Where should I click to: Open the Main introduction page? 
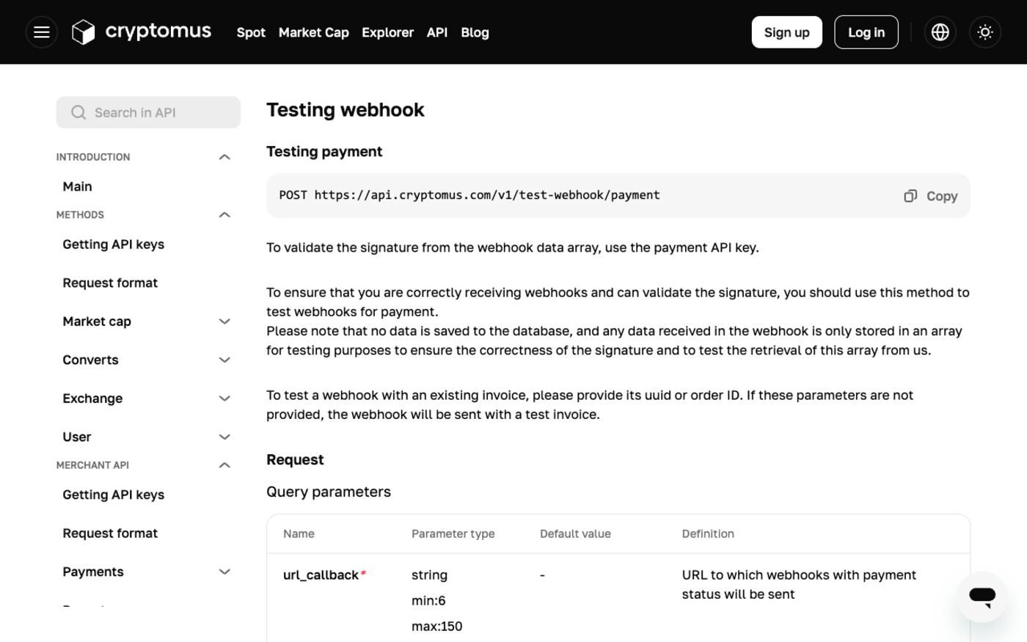pos(77,186)
